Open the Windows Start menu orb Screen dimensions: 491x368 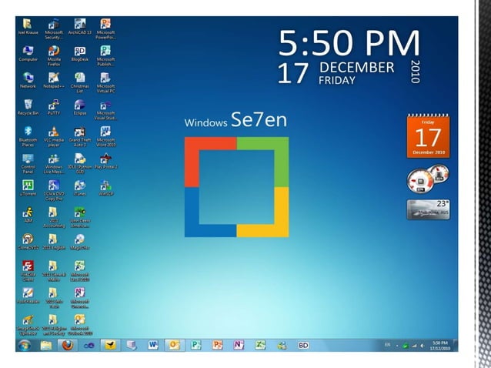(25, 345)
